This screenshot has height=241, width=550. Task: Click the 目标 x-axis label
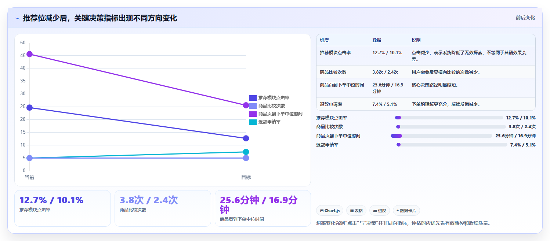tap(246, 177)
